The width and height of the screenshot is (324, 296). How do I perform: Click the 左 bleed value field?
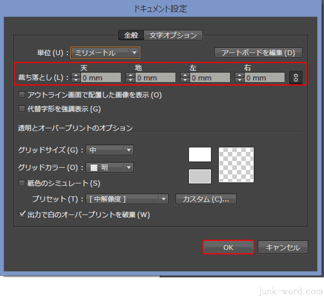pos(210,78)
